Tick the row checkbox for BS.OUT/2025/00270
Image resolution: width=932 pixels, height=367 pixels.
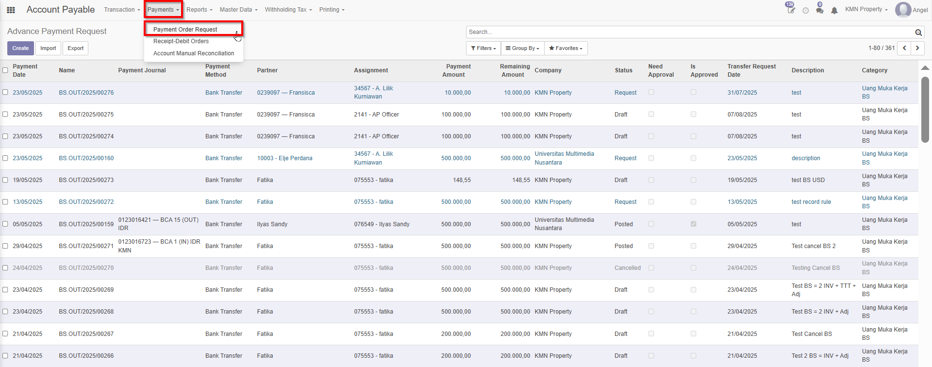5,268
